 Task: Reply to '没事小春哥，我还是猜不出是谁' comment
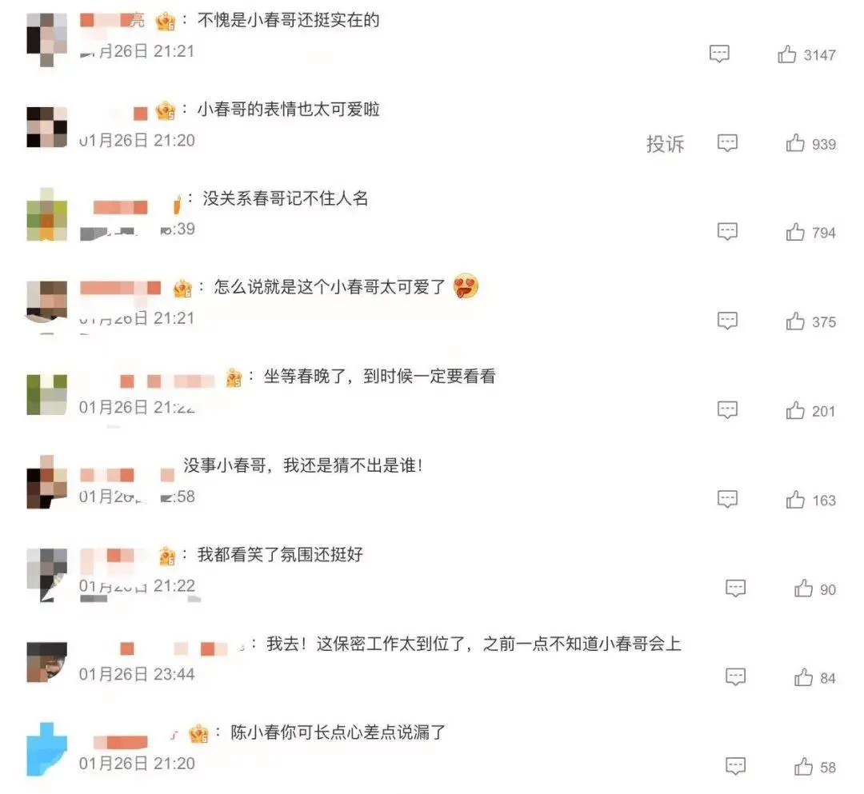(727, 500)
